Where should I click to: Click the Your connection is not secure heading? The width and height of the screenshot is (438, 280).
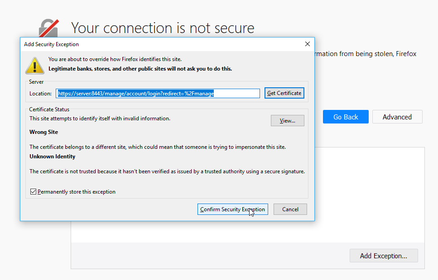click(163, 28)
